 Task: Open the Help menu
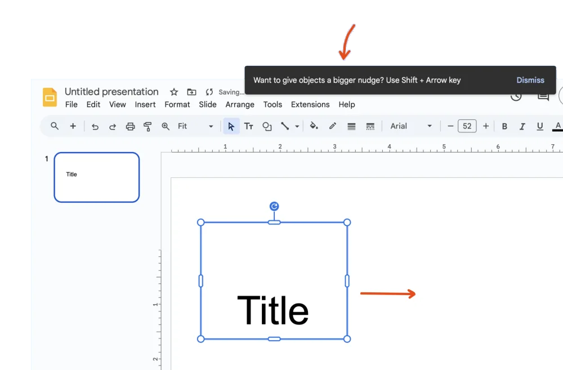346,105
